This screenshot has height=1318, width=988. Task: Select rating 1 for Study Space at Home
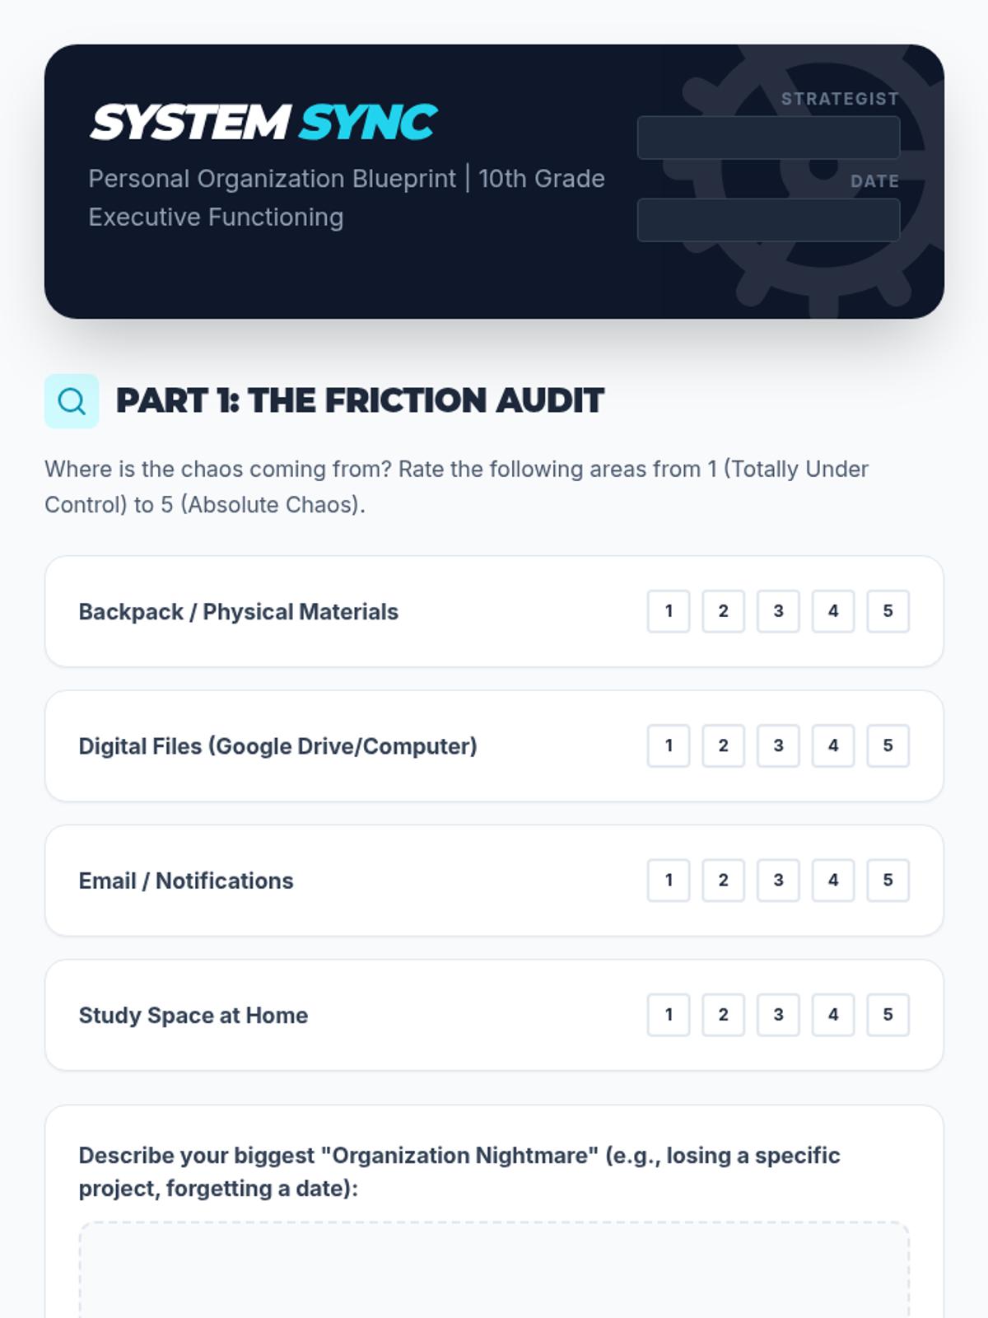tap(669, 1014)
